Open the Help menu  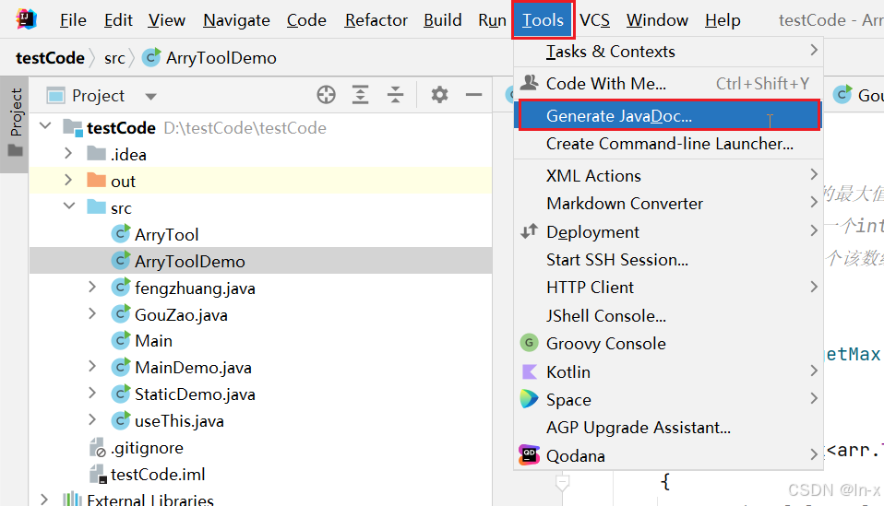click(x=723, y=20)
